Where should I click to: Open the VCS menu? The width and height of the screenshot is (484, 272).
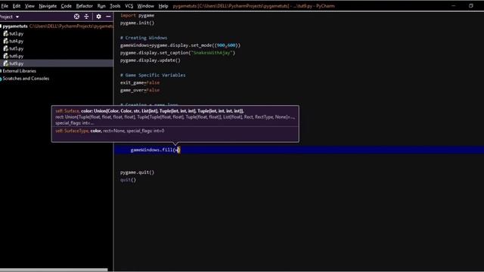[x=129, y=6]
